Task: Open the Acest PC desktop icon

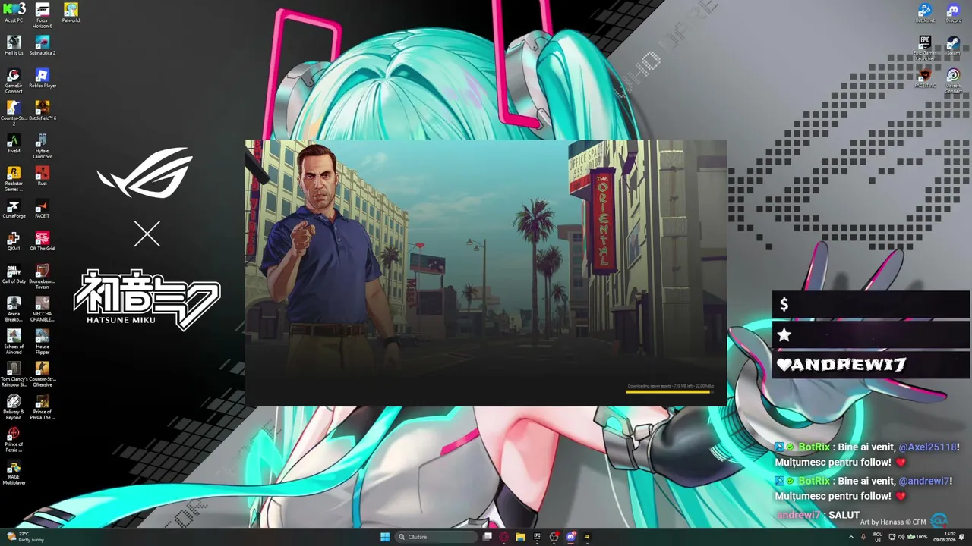Action: pyautogui.click(x=14, y=12)
